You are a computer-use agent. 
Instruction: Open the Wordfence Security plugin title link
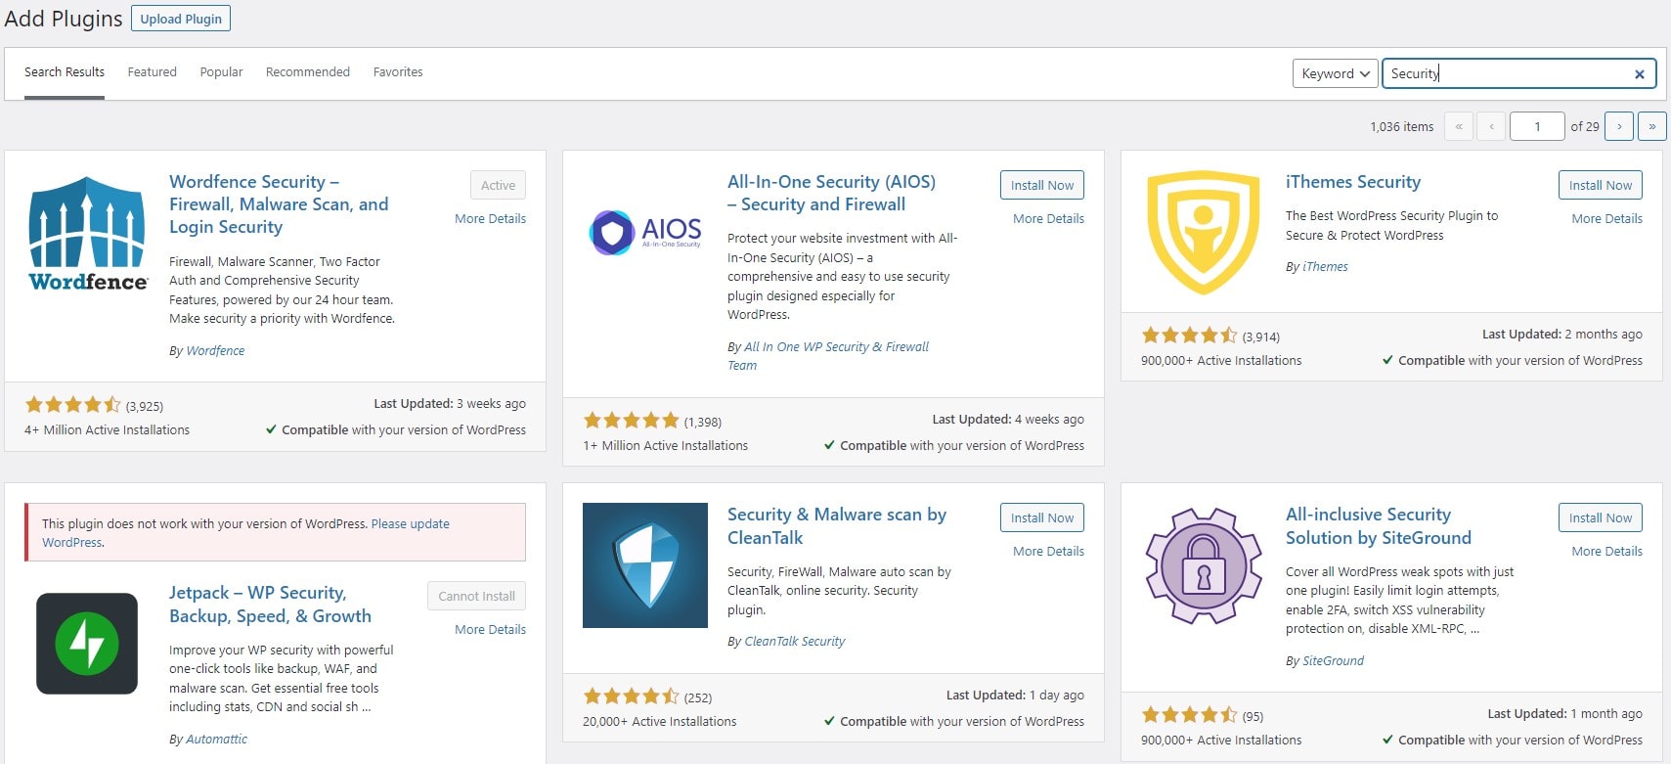(x=279, y=204)
